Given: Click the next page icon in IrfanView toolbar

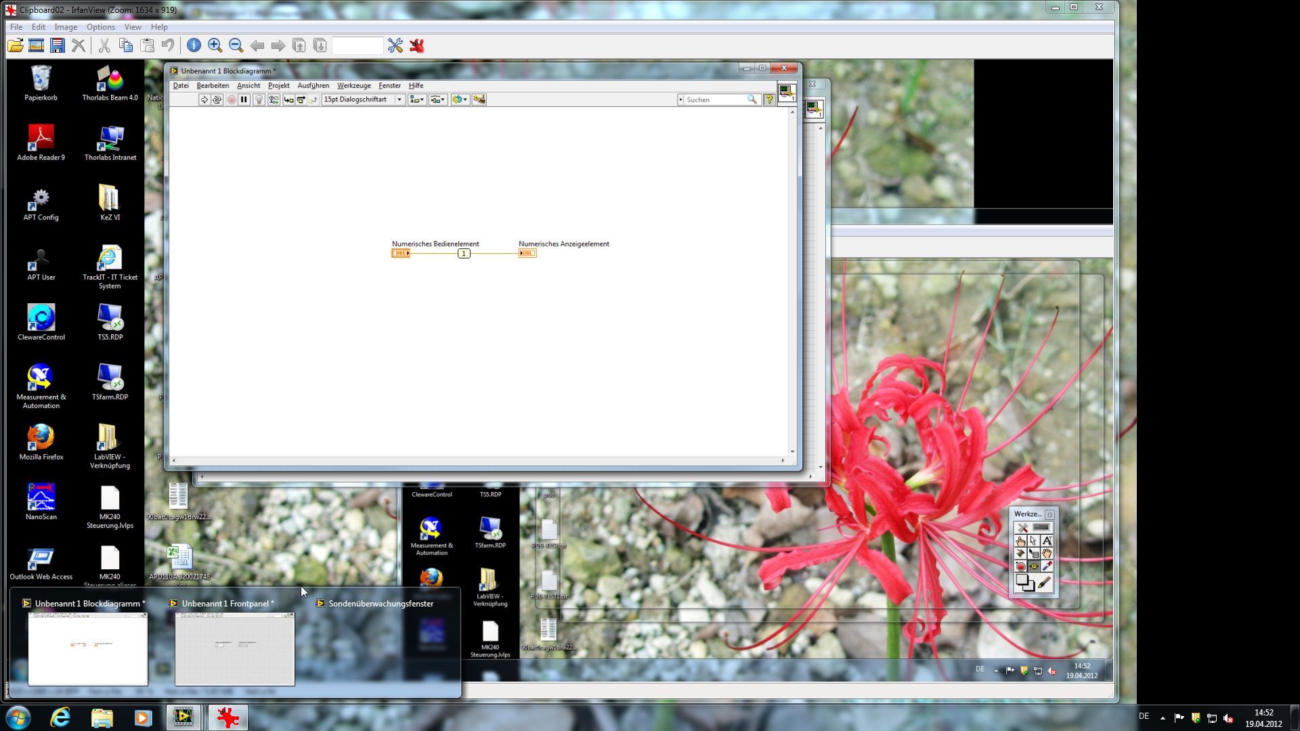Looking at the screenshot, I should coord(320,45).
